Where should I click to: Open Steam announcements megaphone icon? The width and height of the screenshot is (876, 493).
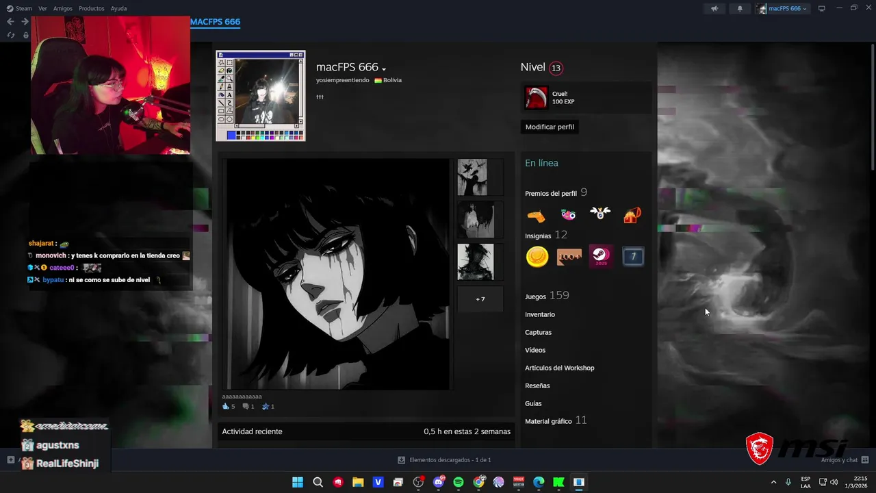point(714,8)
